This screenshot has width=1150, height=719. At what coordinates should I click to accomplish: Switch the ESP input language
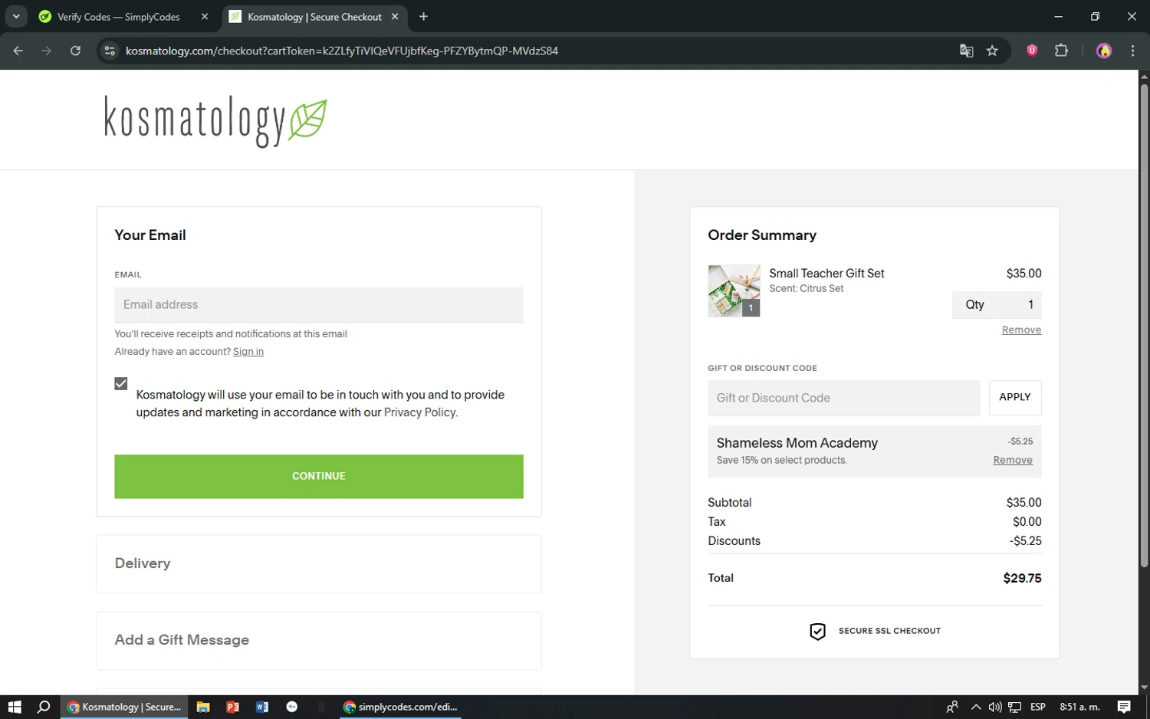(x=1038, y=707)
